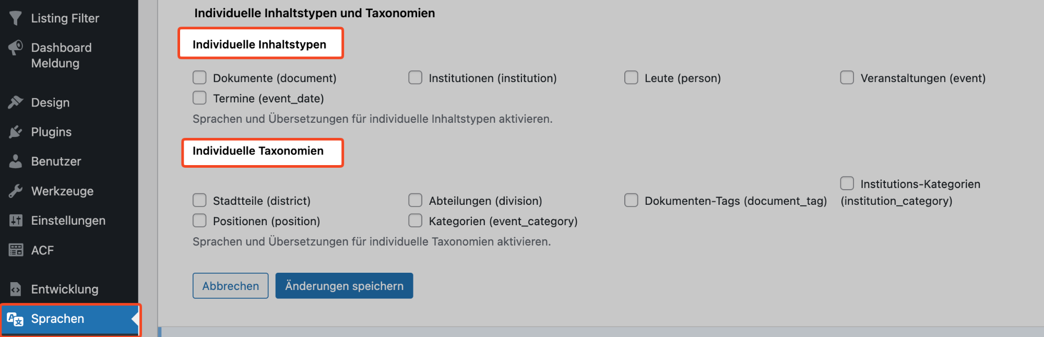The width and height of the screenshot is (1044, 337).
Task: Click the Entwicklung code icon
Action: pyautogui.click(x=16, y=289)
